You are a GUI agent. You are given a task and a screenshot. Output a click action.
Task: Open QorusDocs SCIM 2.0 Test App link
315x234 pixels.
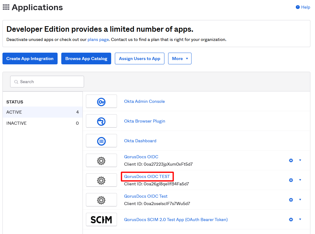click(x=176, y=220)
